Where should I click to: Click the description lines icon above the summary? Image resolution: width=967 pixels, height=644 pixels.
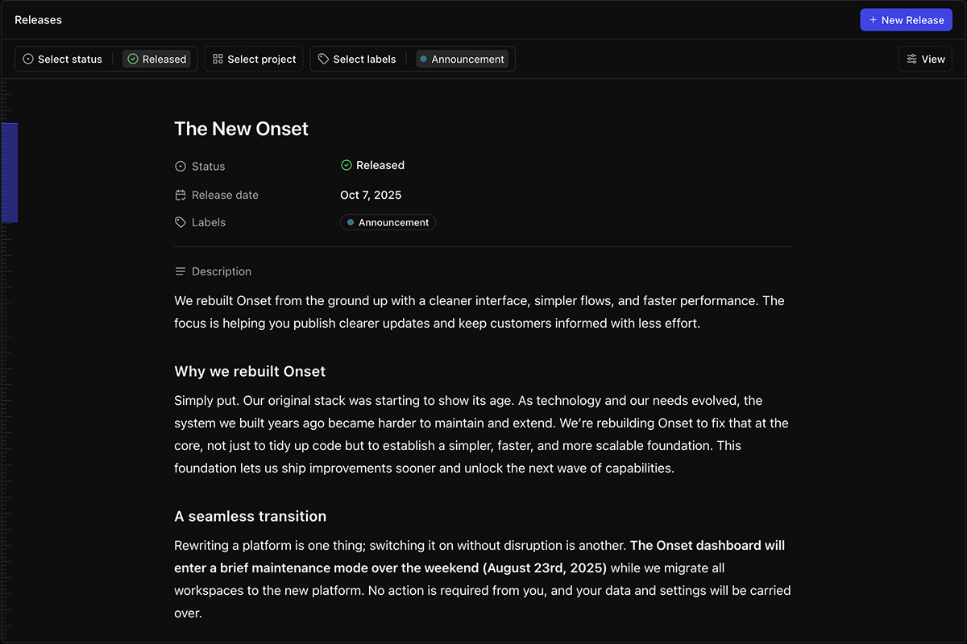178,271
